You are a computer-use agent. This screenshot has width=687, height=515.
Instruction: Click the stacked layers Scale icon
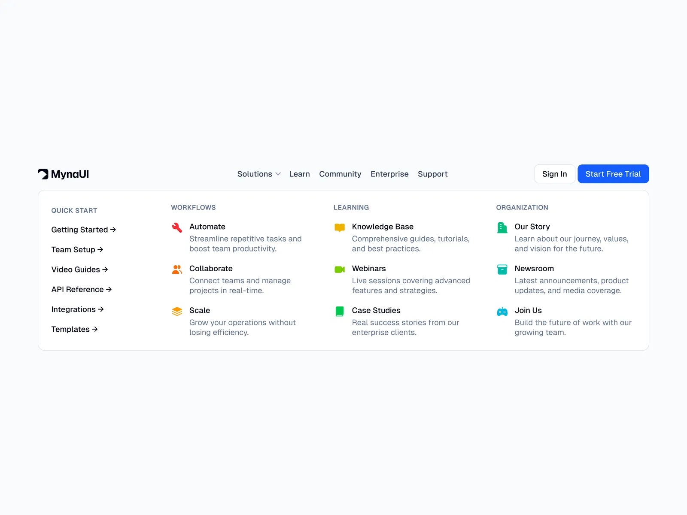tap(177, 311)
